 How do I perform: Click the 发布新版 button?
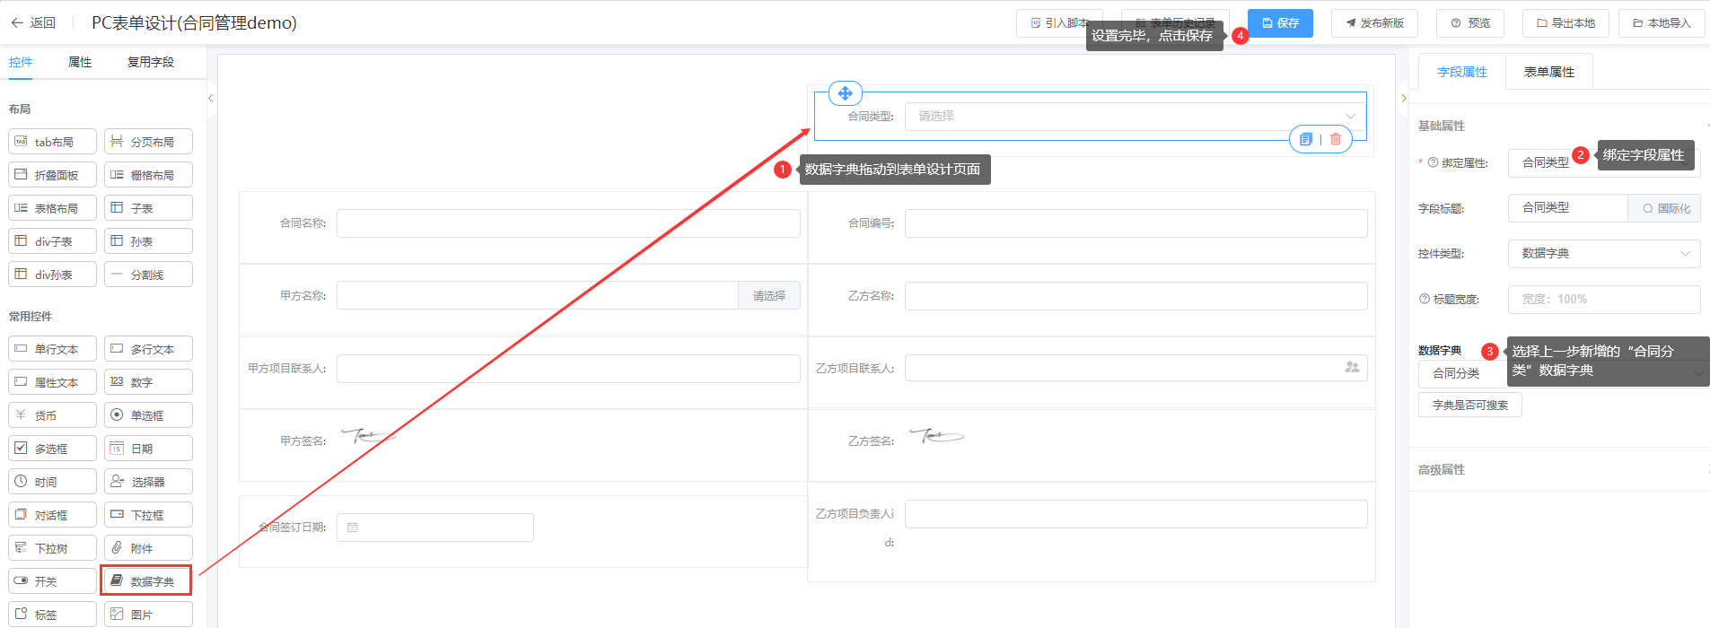1374,23
